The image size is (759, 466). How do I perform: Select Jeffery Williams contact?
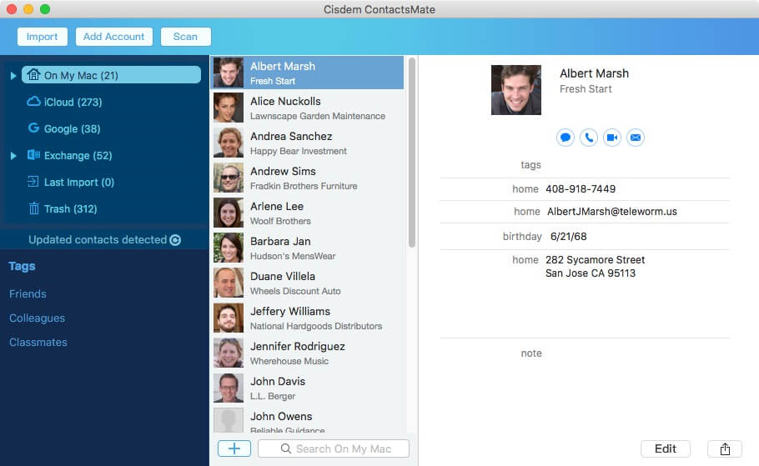coord(308,318)
